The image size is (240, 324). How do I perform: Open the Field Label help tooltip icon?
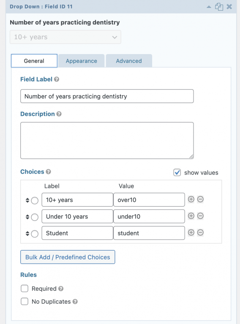(x=57, y=79)
